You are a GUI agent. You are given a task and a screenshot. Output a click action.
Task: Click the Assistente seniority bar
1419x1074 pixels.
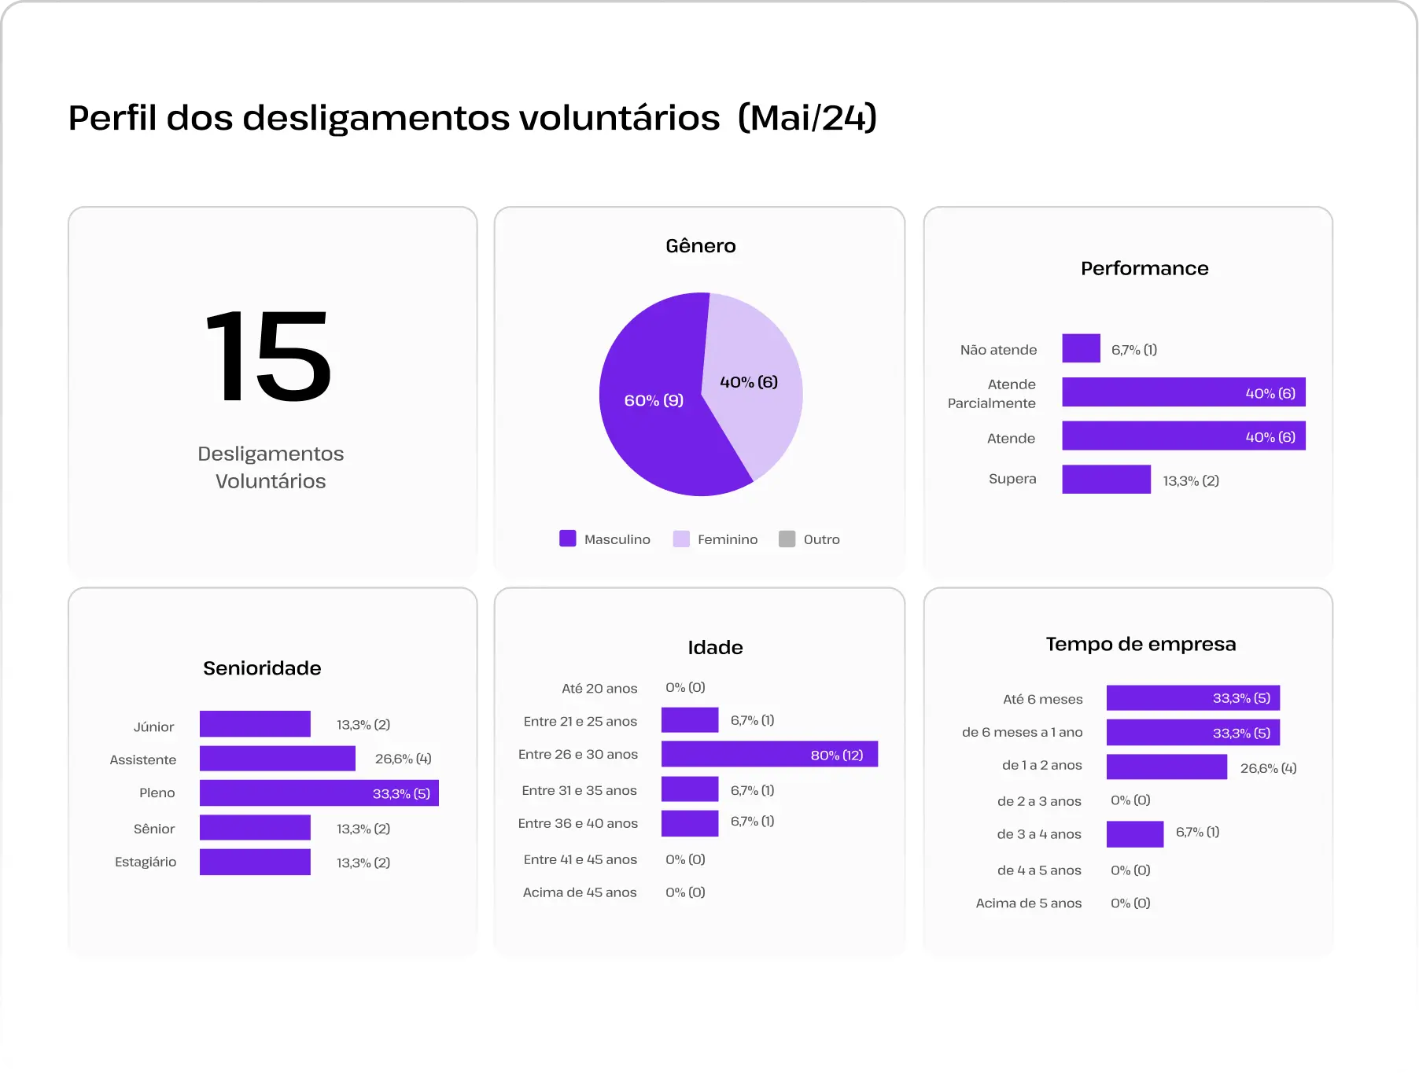pos(278,759)
